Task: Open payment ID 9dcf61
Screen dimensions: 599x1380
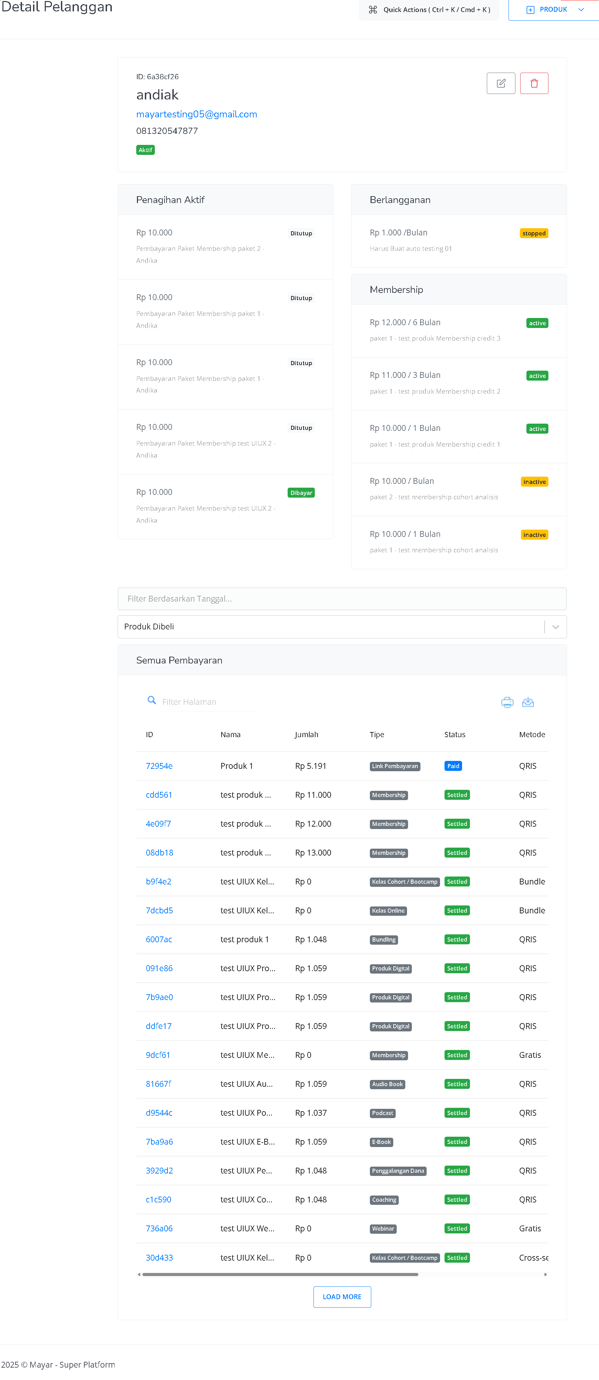Action: (158, 1055)
